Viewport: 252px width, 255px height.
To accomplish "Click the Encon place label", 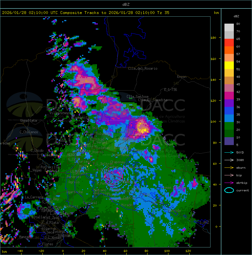I will (182, 77).
